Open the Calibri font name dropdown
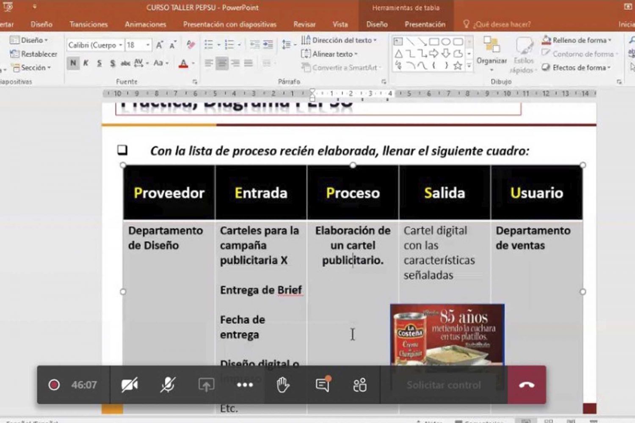The width and height of the screenshot is (635, 423). [121, 45]
